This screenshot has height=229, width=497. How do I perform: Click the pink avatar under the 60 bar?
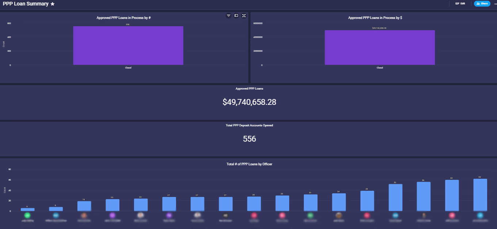coord(452,215)
